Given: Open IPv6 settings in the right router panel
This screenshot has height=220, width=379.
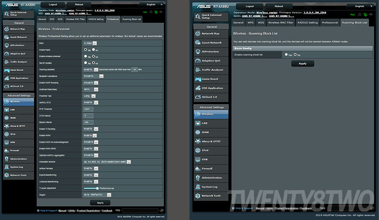Looking at the screenshot, I should tap(211, 150).
